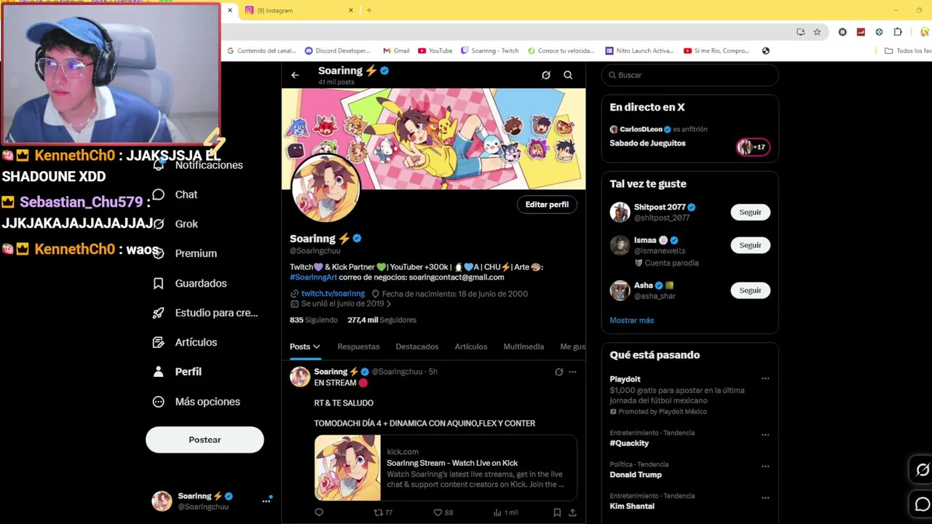Repost the EN STREAM post
Image resolution: width=932 pixels, height=524 pixels.
378,512
